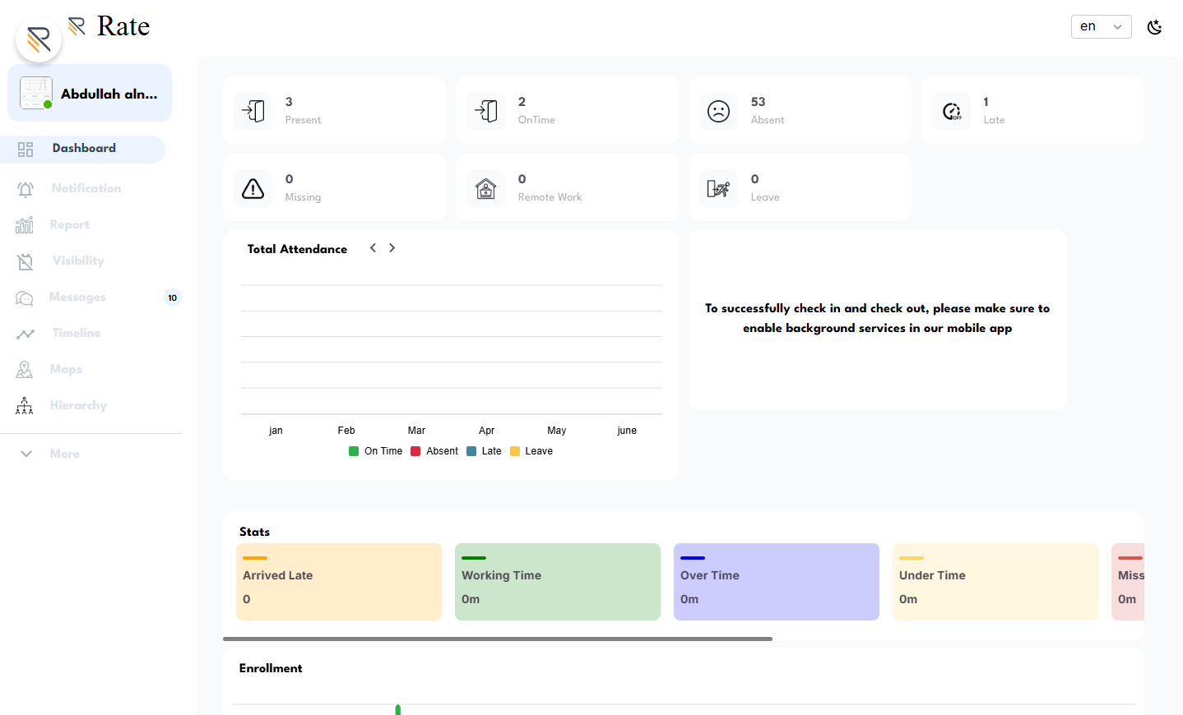
Task: Click the june label on chart axis
Action: point(627,431)
